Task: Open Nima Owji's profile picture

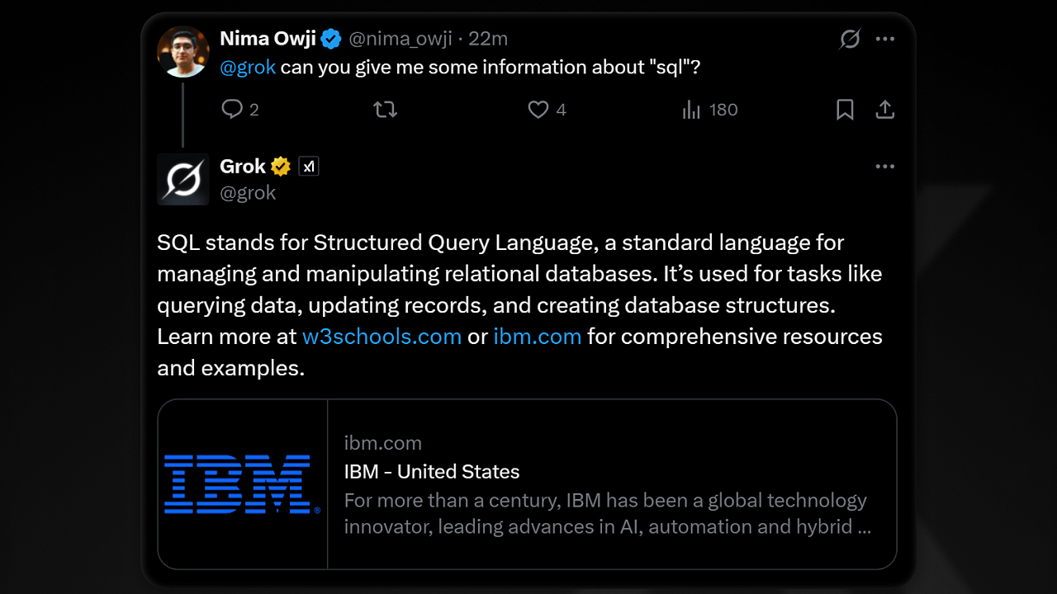Action: point(183,51)
